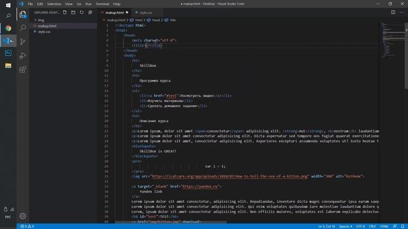The height and width of the screenshot is (229, 408).
Task: Create a new folder in Explorer
Action: pos(73,13)
